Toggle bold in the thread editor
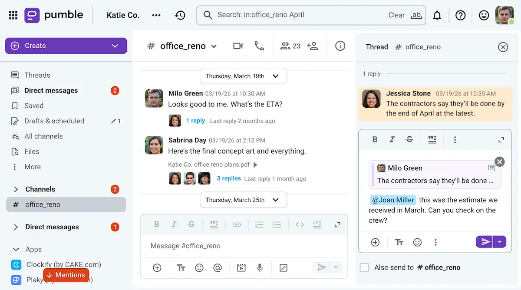 (x=375, y=139)
